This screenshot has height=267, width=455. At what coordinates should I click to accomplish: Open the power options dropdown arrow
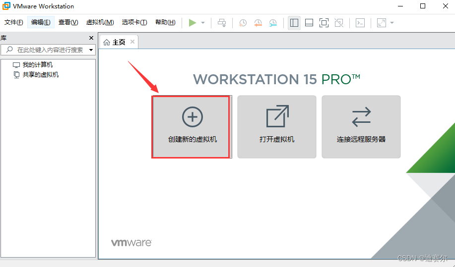tap(203, 23)
